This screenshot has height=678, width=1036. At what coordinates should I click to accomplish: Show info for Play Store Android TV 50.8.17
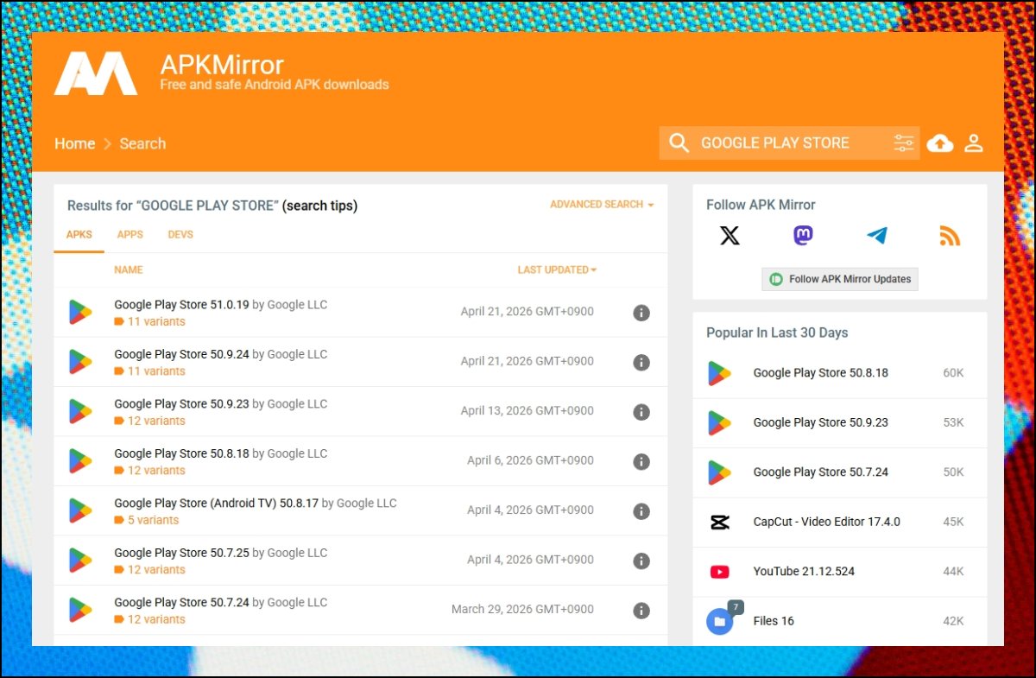(x=641, y=511)
